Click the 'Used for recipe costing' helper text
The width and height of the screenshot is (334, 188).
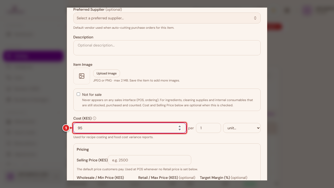coord(113,137)
